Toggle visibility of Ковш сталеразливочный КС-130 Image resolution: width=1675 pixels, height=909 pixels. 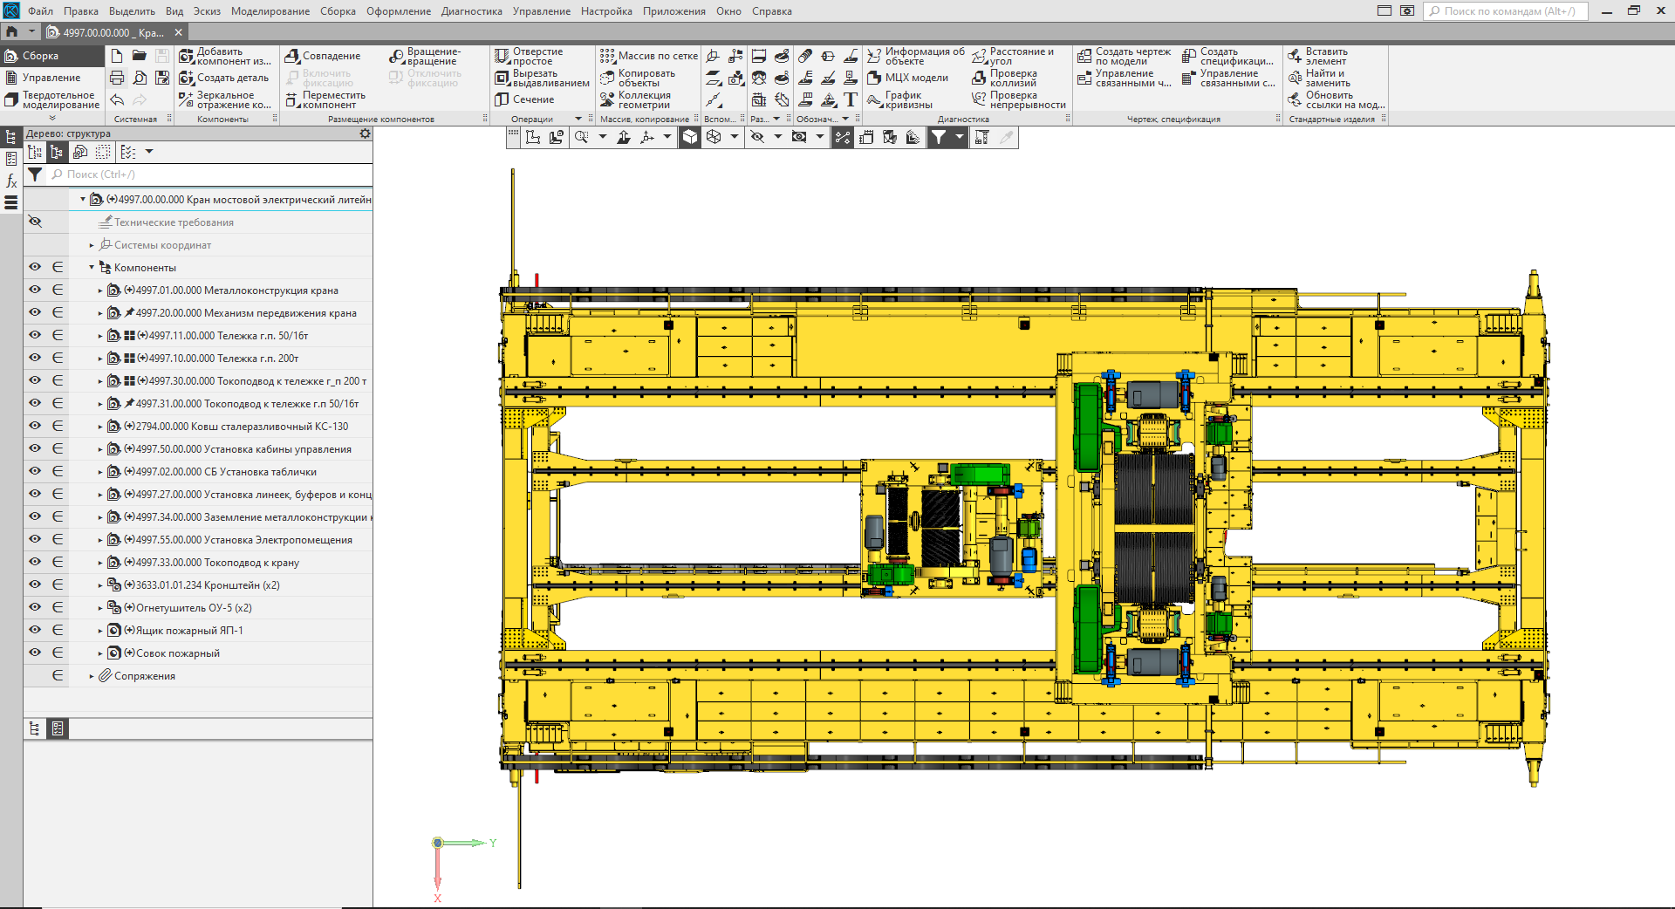[x=35, y=427]
